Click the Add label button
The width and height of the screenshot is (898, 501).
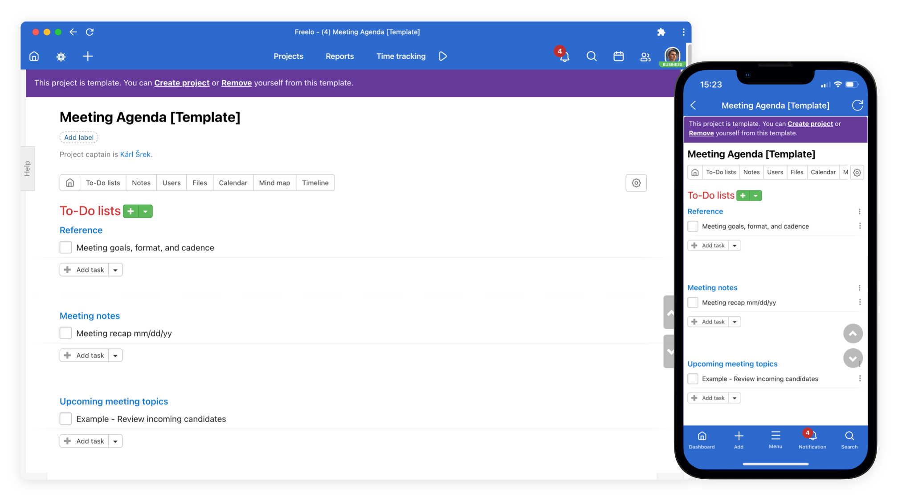click(x=79, y=137)
